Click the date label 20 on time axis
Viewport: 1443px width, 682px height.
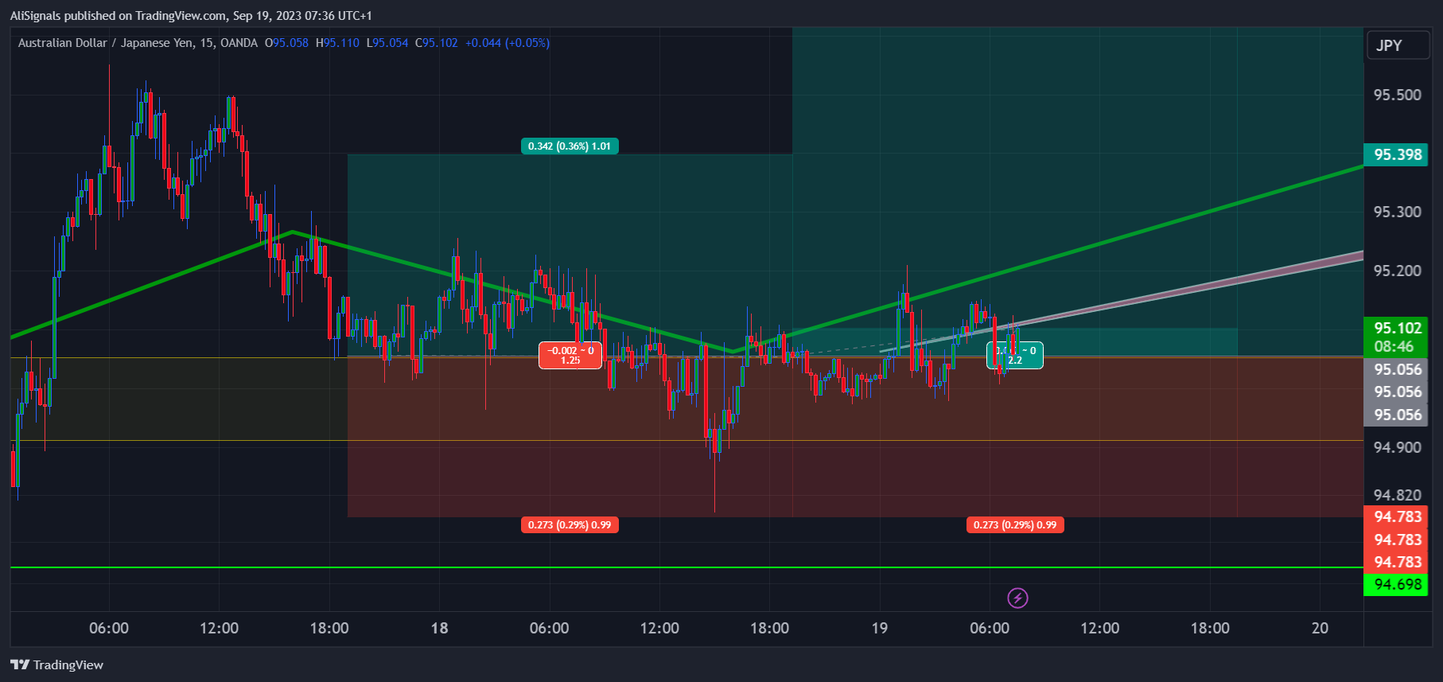pos(1320,628)
